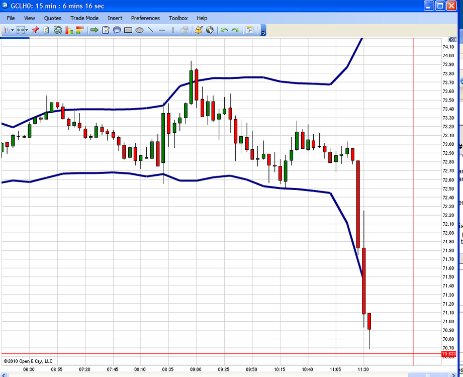Click the 09:00 time axis label
The image size is (463, 377).
tap(196, 369)
